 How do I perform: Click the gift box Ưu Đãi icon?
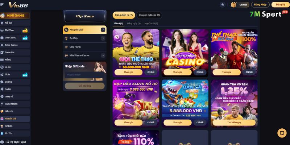pyautogui.click(x=233, y=5)
